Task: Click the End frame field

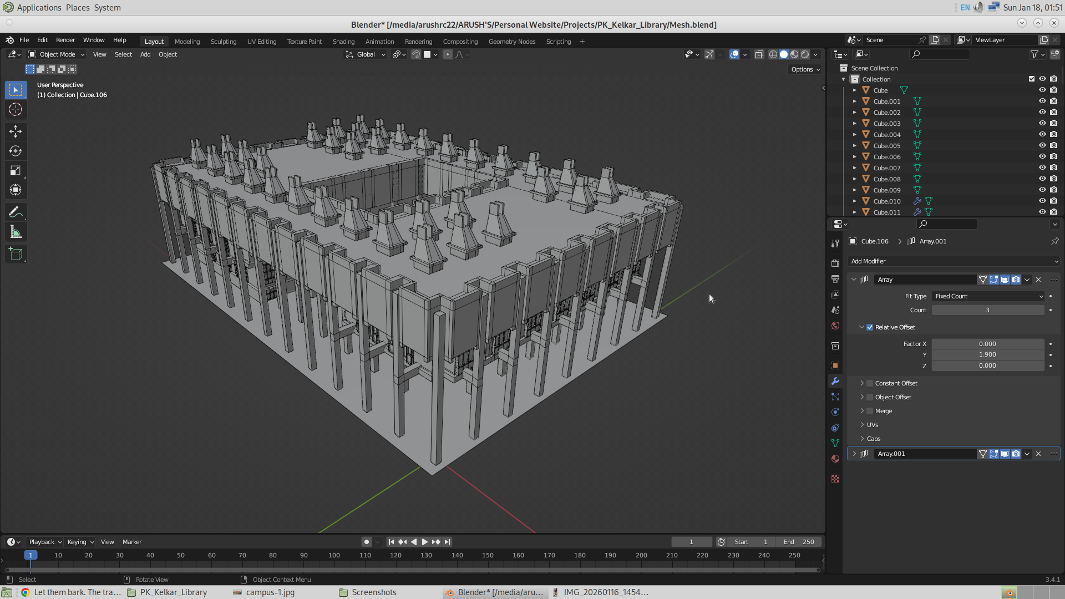Action: tap(799, 542)
